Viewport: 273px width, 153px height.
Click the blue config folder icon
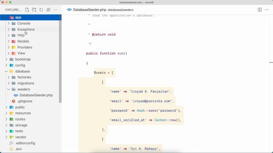(x=12, y=65)
